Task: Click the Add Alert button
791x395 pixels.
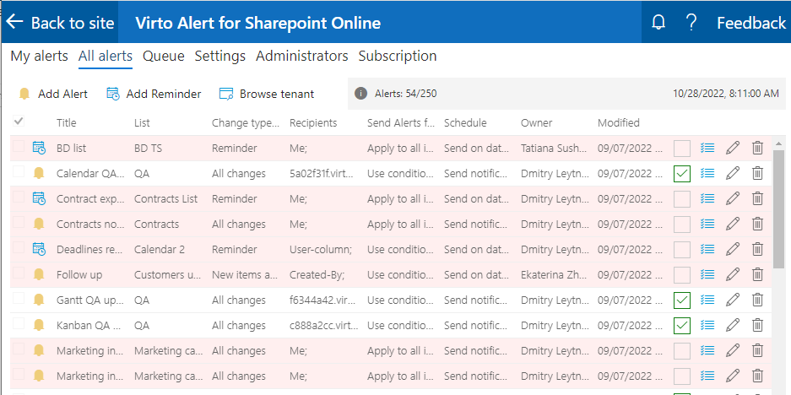Action: pos(53,94)
